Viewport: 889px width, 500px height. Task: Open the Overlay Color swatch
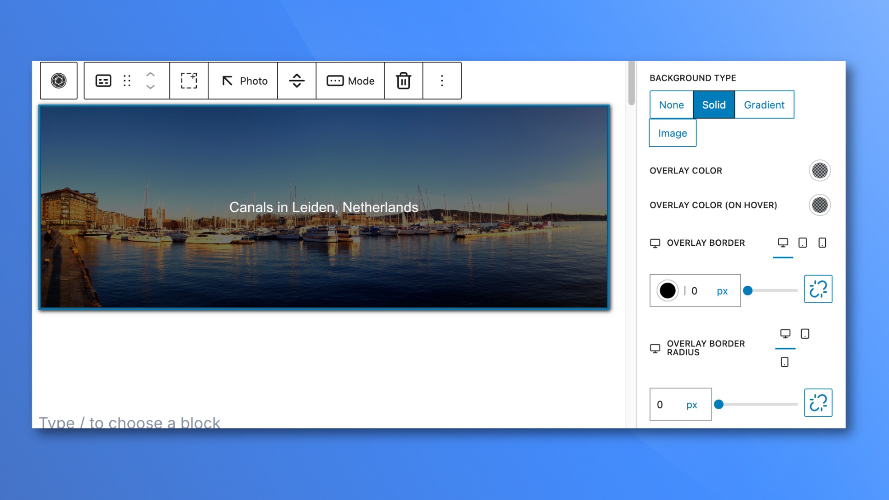[x=820, y=171]
